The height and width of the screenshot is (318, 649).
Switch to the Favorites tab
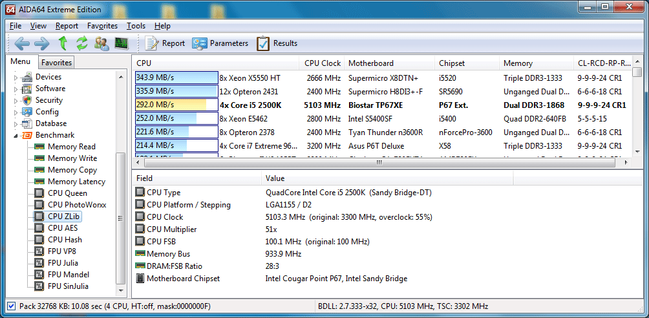point(56,63)
